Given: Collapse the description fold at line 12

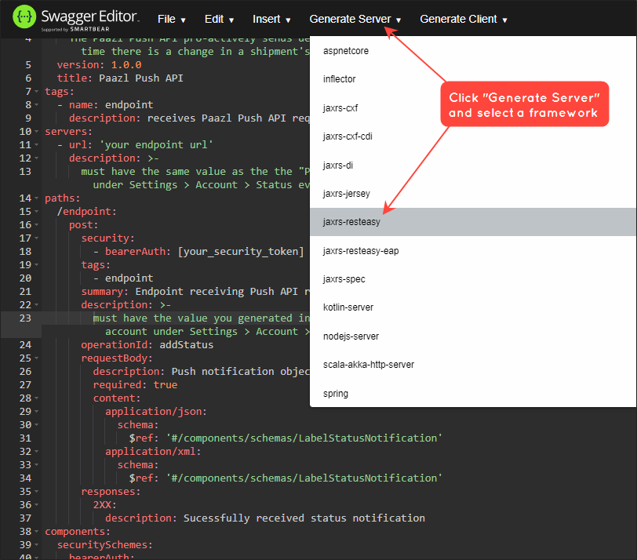Looking at the screenshot, I should click(x=37, y=158).
